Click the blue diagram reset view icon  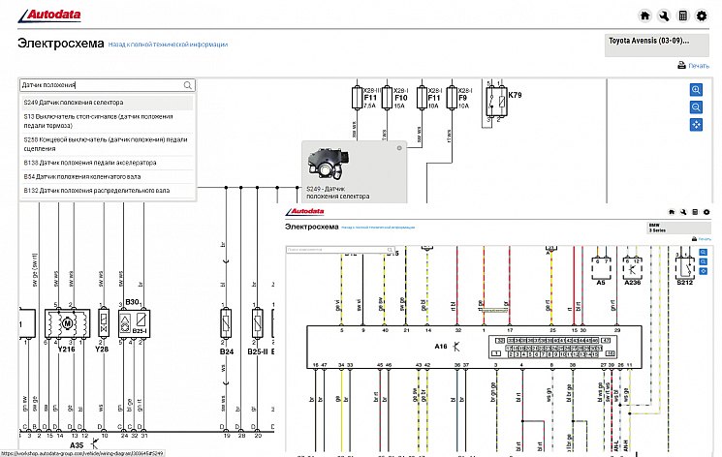(x=696, y=125)
